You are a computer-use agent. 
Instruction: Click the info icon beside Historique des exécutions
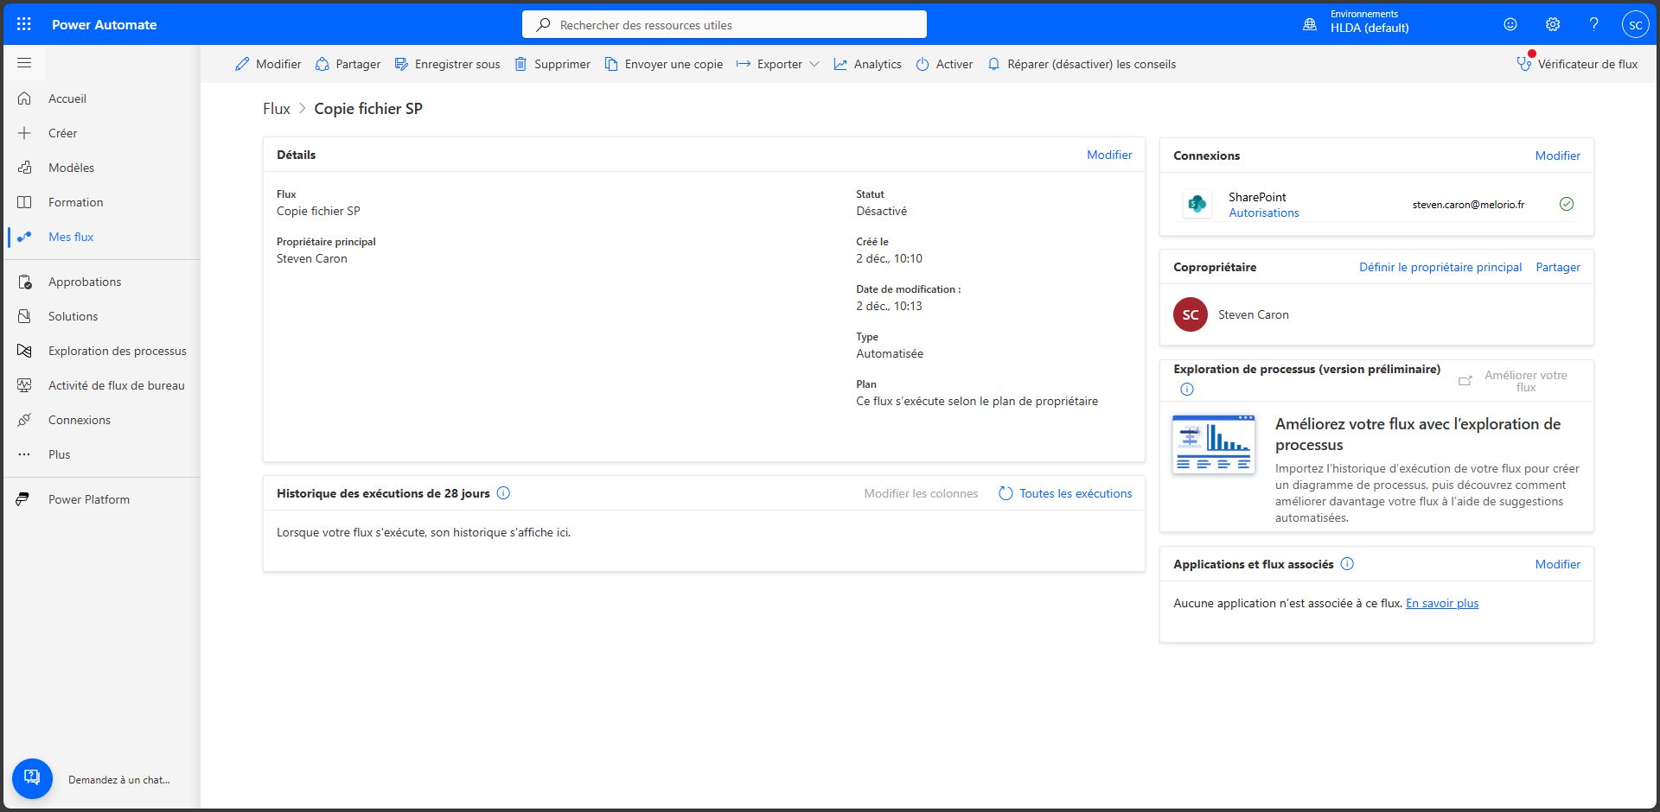coord(503,493)
